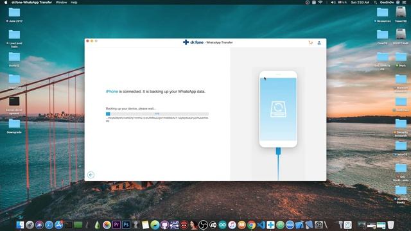411x231 pixels.
Task: Open Launchpad from the dock
Action: pyautogui.click(x=30, y=225)
